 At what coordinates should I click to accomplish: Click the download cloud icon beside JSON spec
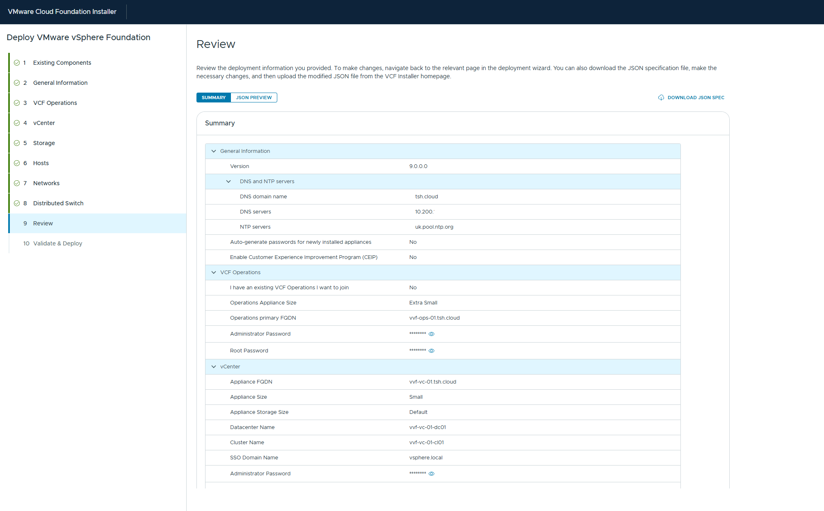click(x=661, y=98)
